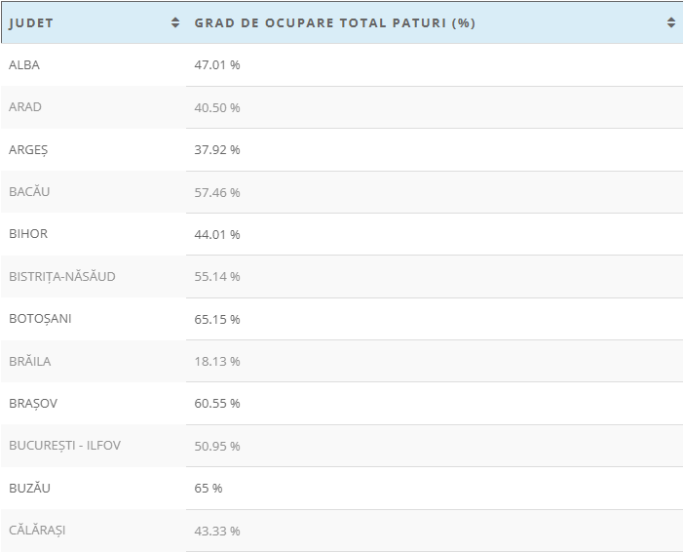The image size is (684, 553).
Task: Click the 18.13 % occupancy value
Action: tap(217, 361)
